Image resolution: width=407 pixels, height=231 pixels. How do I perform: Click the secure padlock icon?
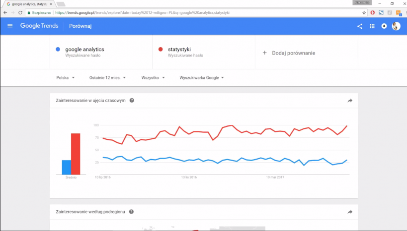point(29,12)
